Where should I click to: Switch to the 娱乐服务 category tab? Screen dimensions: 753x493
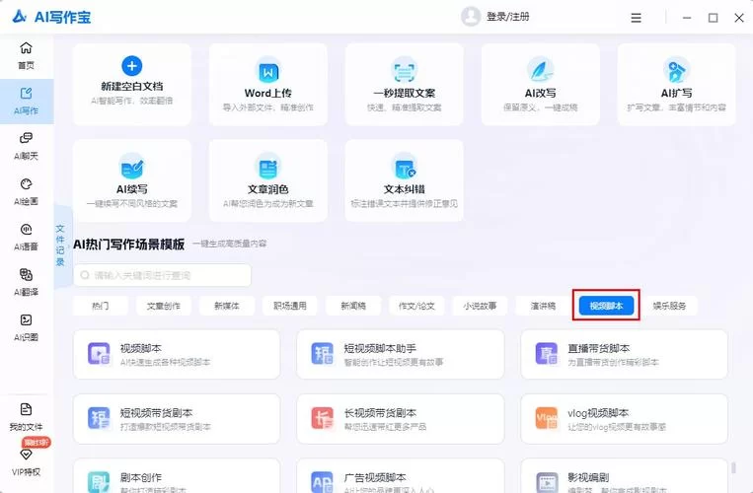pyautogui.click(x=669, y=306)
